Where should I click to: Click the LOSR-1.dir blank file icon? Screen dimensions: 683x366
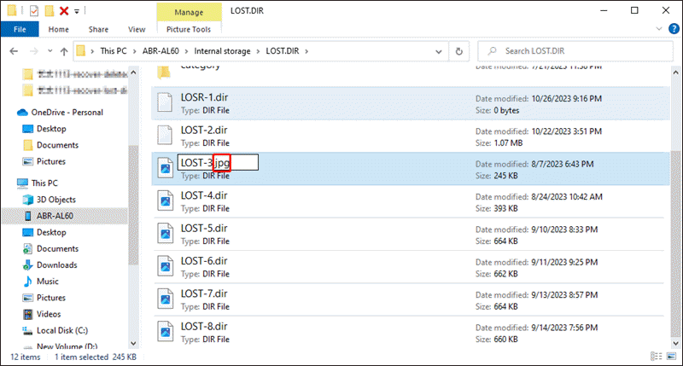point(165,102)
